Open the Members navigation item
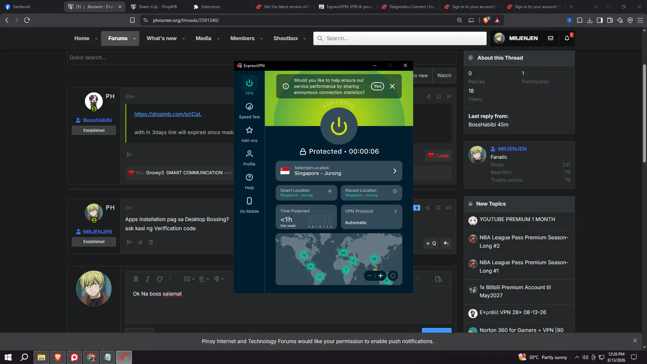The width and height of the screenshot is (647, 364). point(242,38)
